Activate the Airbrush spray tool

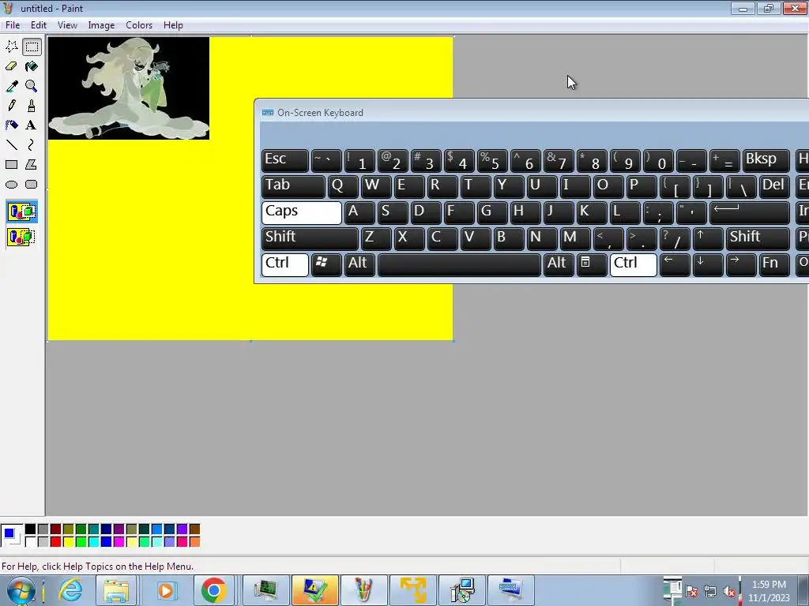tap(11, 125)
